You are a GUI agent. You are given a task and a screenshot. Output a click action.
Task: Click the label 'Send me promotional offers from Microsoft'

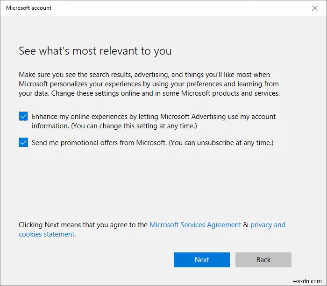[152, 143]
